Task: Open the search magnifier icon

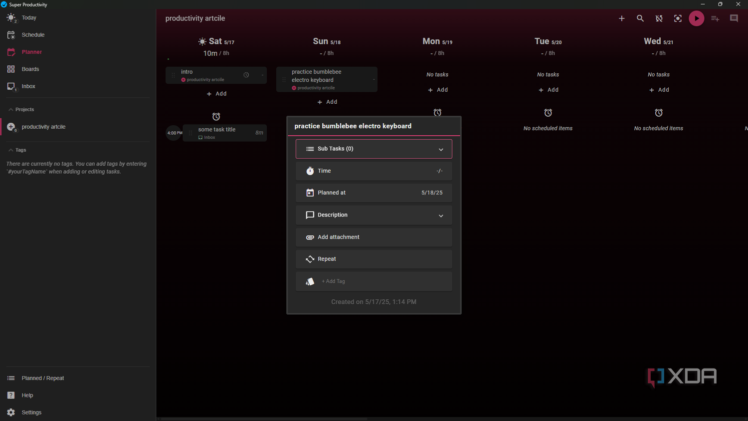Action: click(640, 18)
